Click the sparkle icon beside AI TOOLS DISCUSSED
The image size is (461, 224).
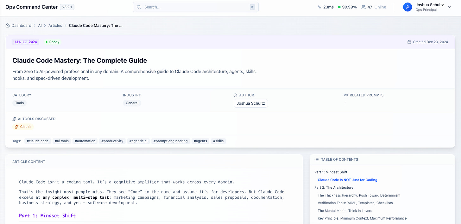point(14,119)
